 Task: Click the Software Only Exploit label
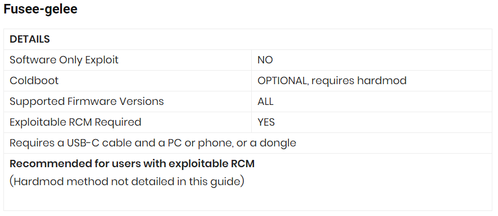pyautogui.click(x=64, y=60)
